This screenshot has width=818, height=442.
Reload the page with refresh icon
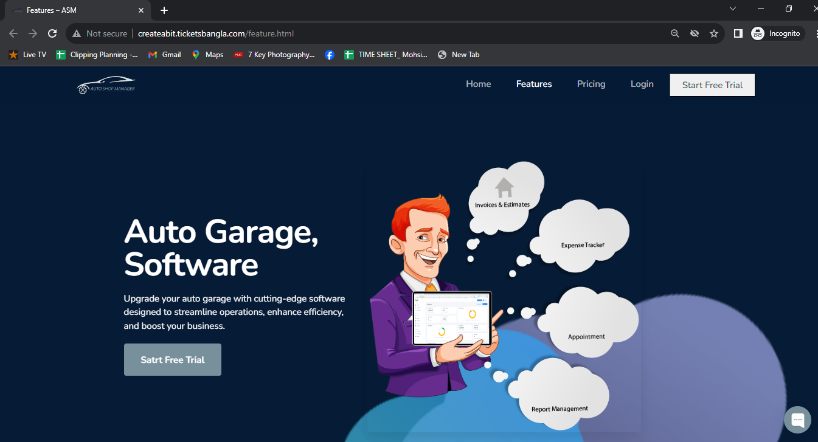click(52, 33)
